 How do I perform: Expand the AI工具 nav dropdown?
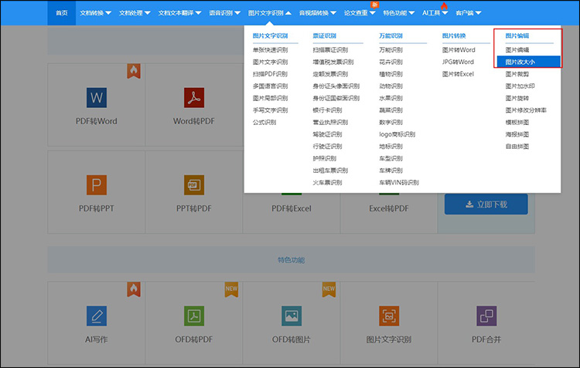point(435,13)
